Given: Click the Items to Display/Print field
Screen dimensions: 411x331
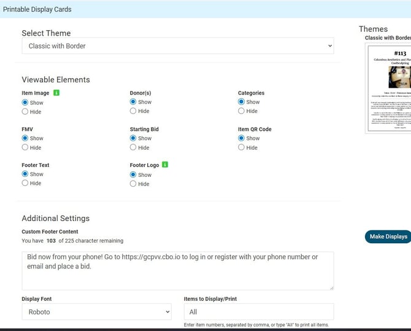Looking at the screenshot, I should 258,312.
